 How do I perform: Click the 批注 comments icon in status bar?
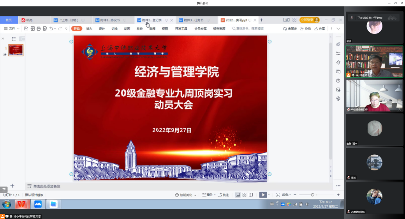click(223, 195)
